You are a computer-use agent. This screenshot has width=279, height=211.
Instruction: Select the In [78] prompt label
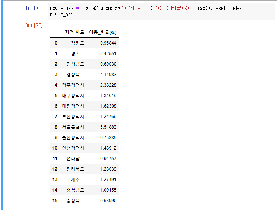pyautogui.click(x=36, y=8)
